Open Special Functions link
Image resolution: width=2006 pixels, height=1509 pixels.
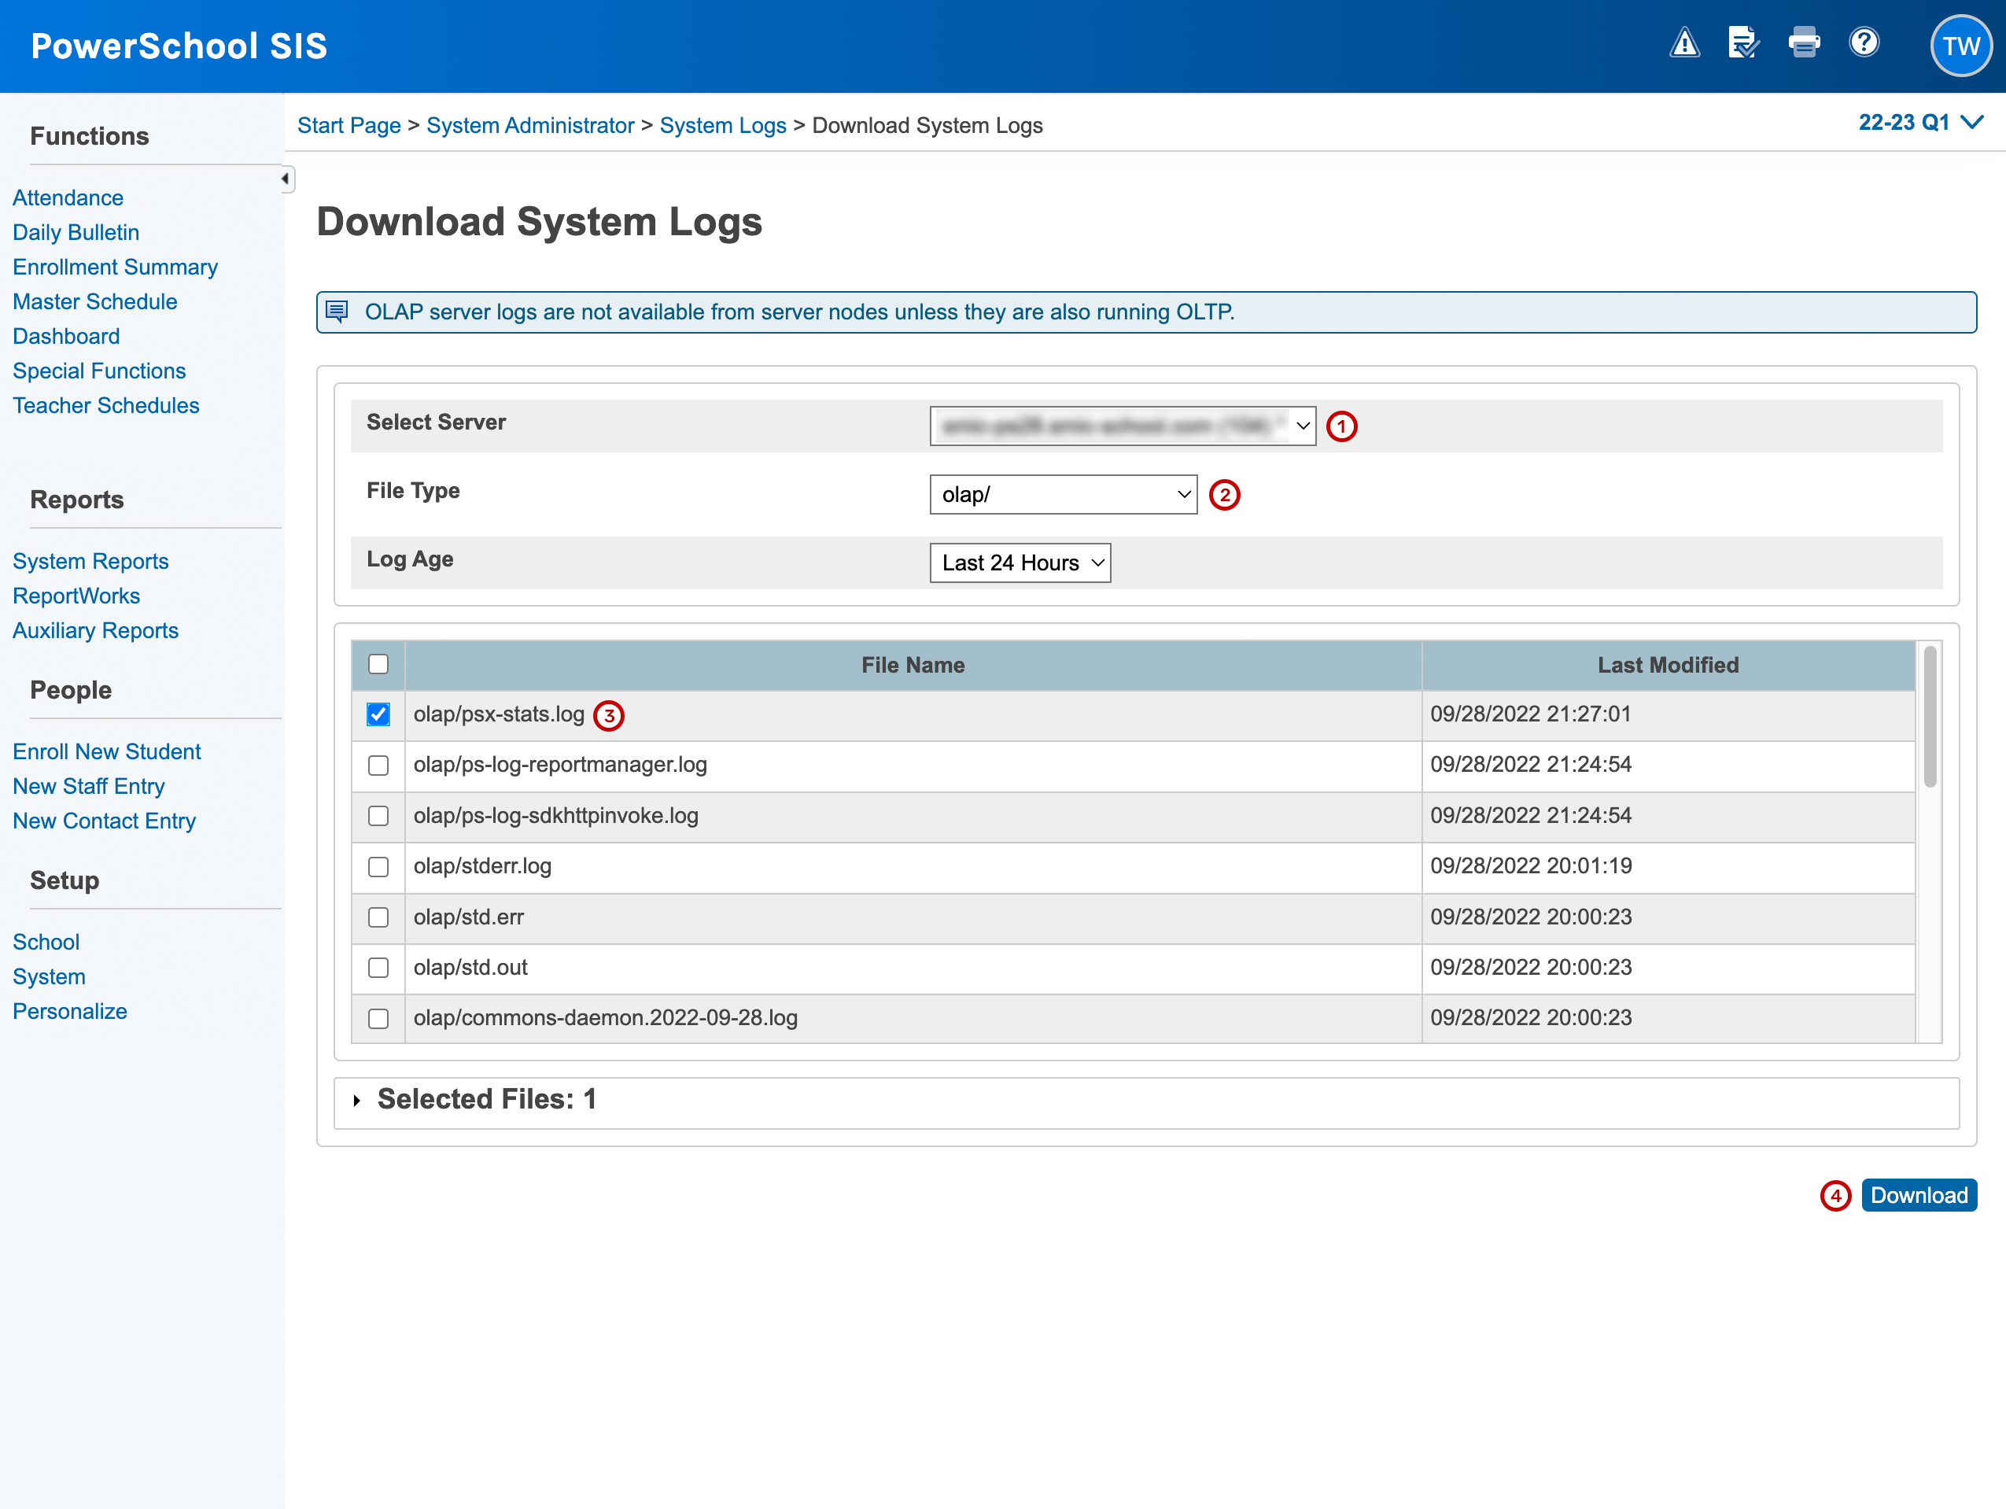point(99,371)
